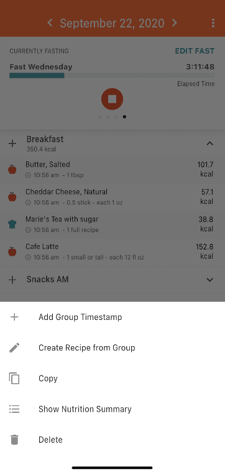
Task: Go to the next day arrow
Action: (175, 23)
